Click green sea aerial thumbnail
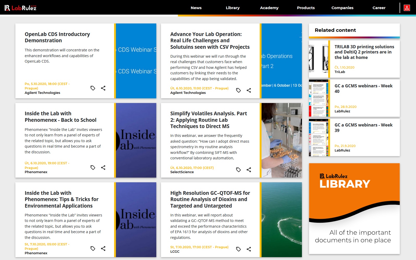Screen dimensions: 416x260 282,220
